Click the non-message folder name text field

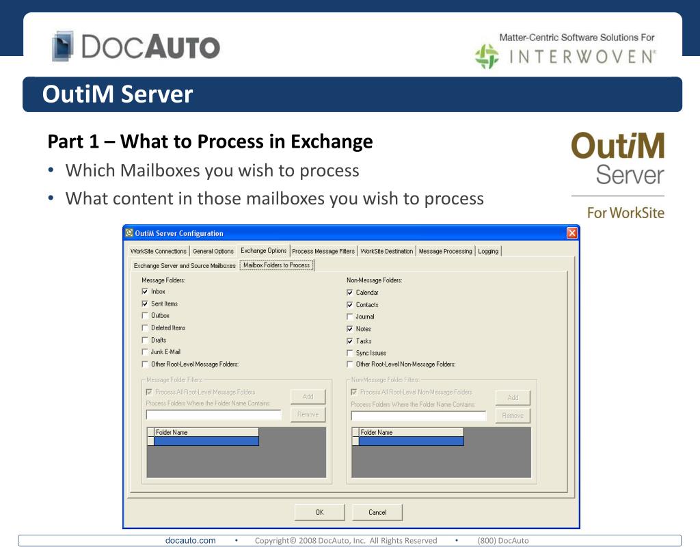click(x=419, y=416)
